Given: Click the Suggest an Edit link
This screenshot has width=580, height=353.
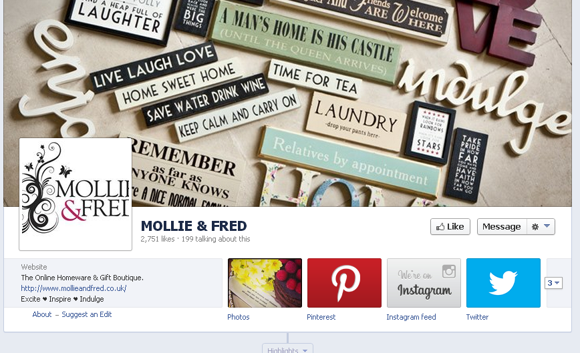Looking at the screenshot, I should point(87,314).
